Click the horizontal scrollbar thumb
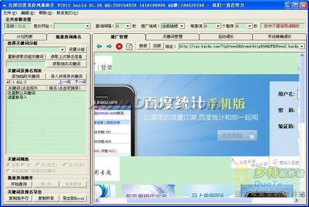 pyautogui.click(x=189, y=200)
